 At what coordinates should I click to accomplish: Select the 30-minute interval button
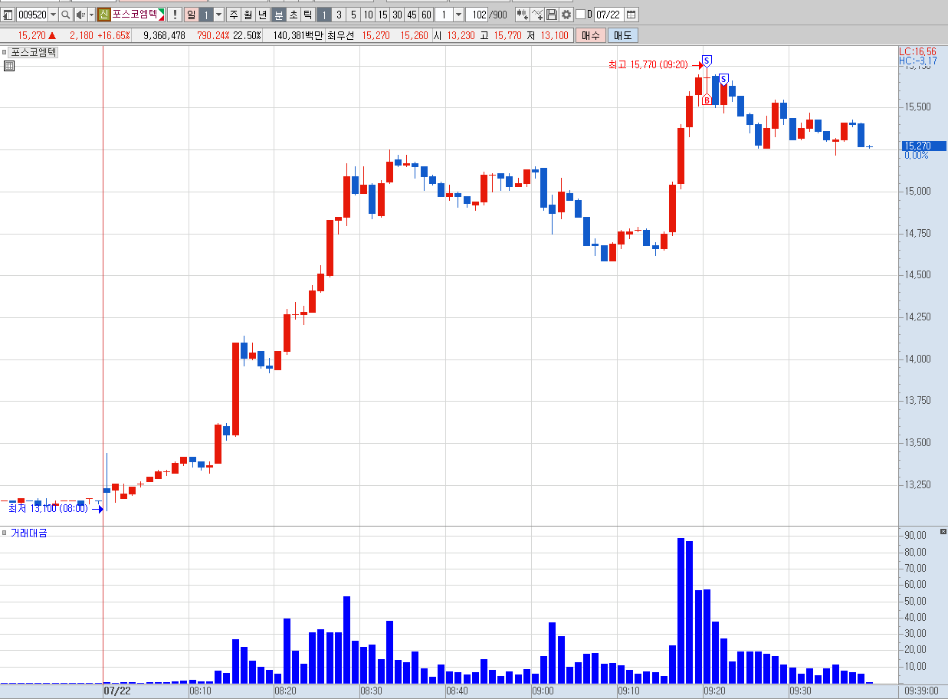397,15
